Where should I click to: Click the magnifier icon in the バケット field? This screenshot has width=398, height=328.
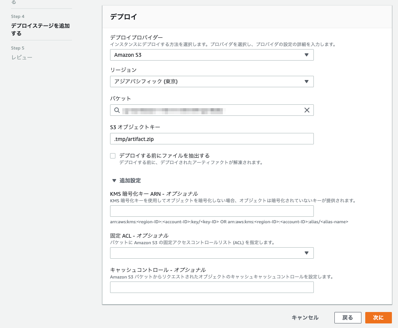[117, 110]
